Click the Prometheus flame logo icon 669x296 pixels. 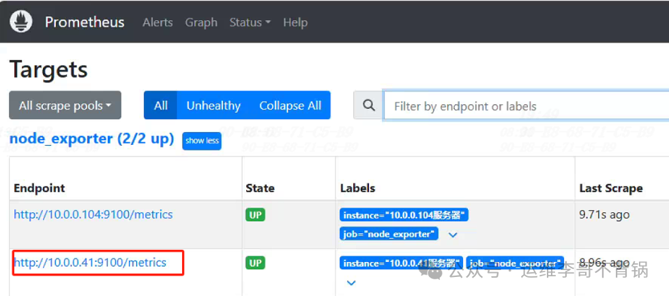[x=21, y=22]
